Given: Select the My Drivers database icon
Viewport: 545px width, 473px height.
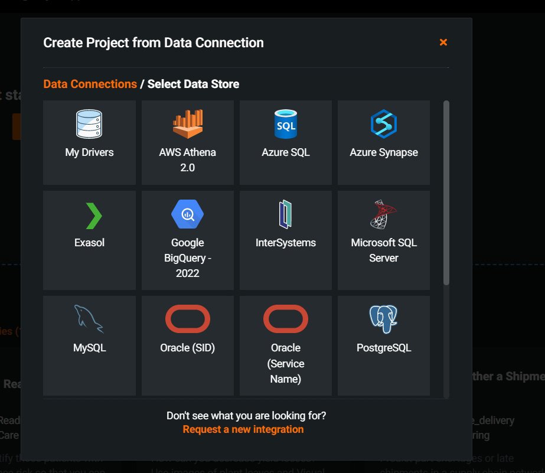Looking at the screenshot, I should [89, 124].
